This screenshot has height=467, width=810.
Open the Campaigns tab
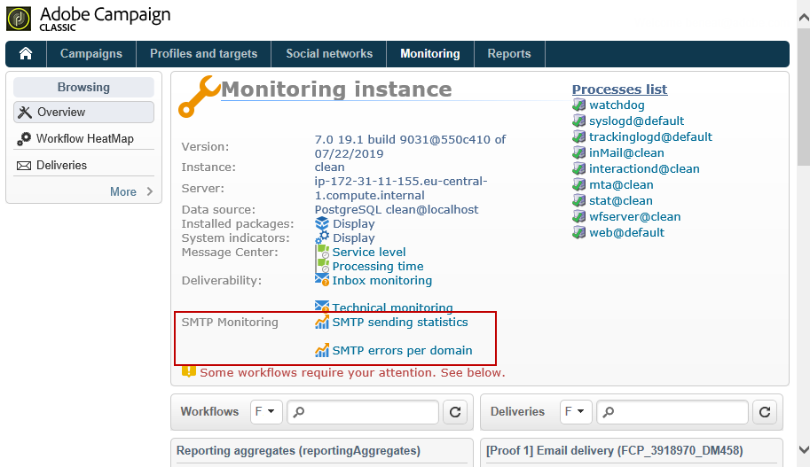point(90,54)
